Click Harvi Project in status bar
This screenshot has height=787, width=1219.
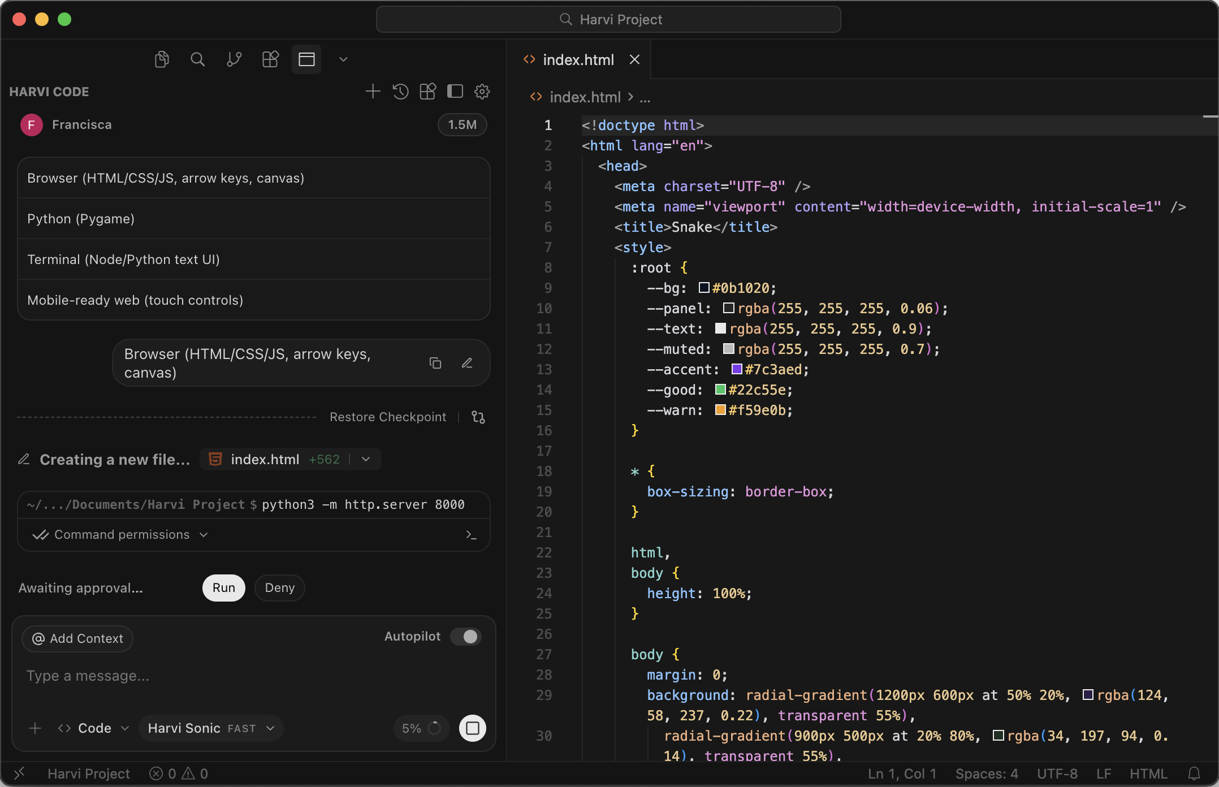click(x=89, y=773)
